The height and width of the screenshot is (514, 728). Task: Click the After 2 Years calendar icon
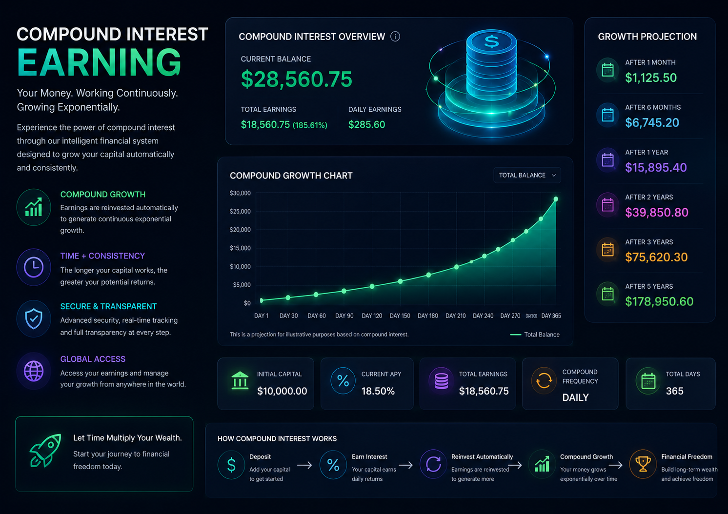pos(607,205)
